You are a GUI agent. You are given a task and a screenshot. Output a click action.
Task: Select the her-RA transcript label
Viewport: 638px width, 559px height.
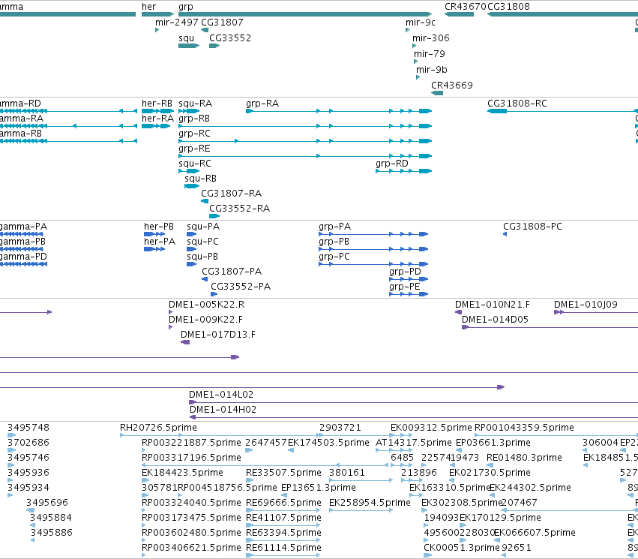coord(157,119)
